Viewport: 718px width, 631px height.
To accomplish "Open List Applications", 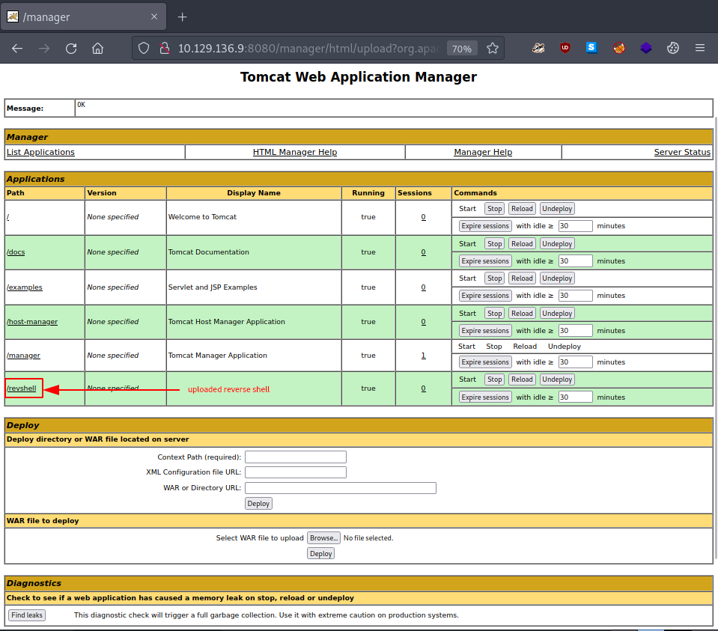I will [x=40, y=152].
